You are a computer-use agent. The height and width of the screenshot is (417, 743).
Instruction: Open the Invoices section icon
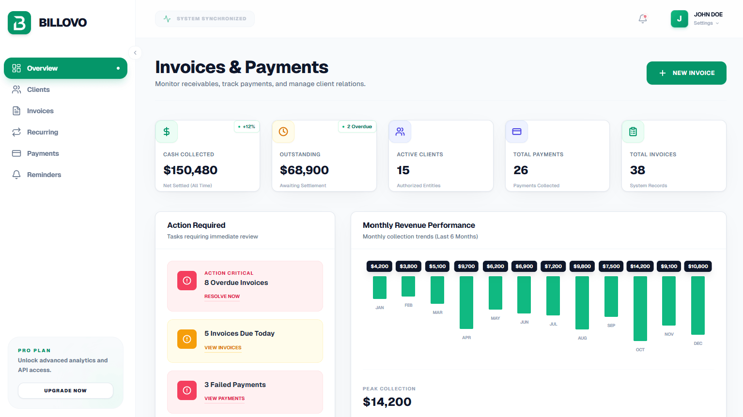pyautogui.click(x=16, y=111)
